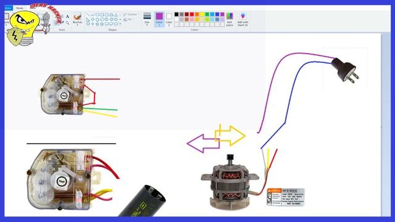Select the Four-point star shape
395x222 pixels.
pos(93,23)
